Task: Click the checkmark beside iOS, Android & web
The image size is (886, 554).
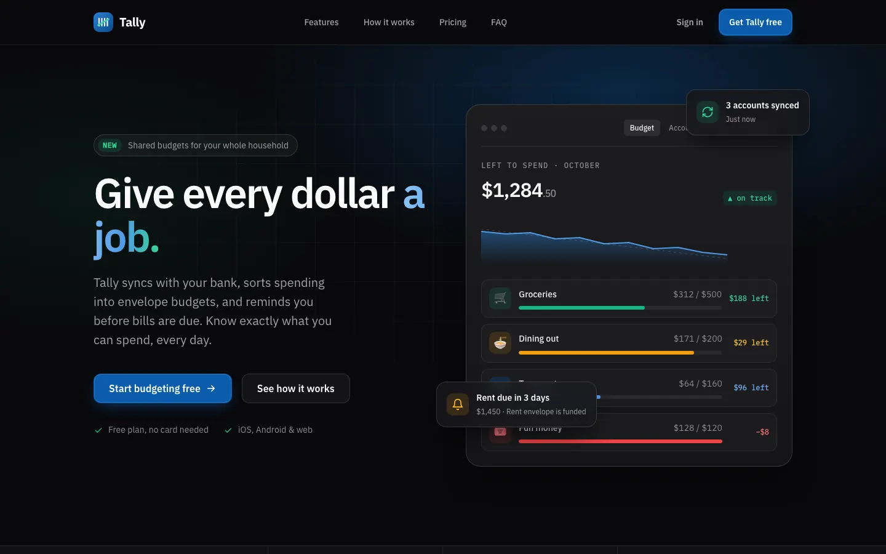Action: pyautogui.click(x=228, y=430)
